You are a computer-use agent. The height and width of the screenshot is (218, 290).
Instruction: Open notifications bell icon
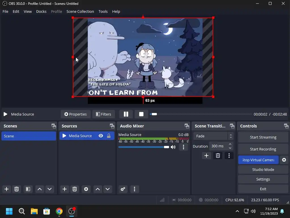(x=282, y=211)
